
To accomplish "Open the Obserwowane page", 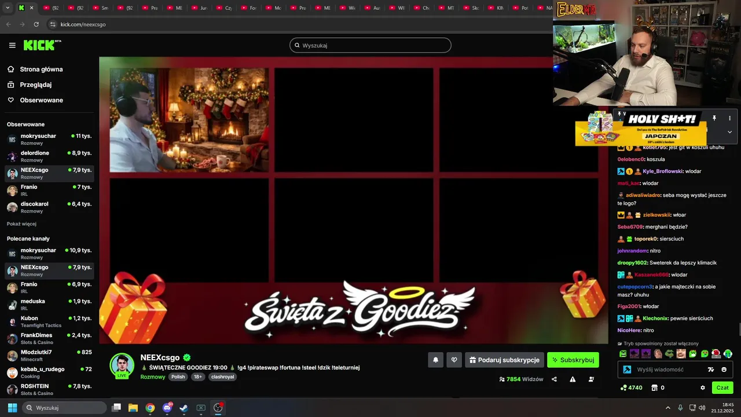I will pos(41,100).
